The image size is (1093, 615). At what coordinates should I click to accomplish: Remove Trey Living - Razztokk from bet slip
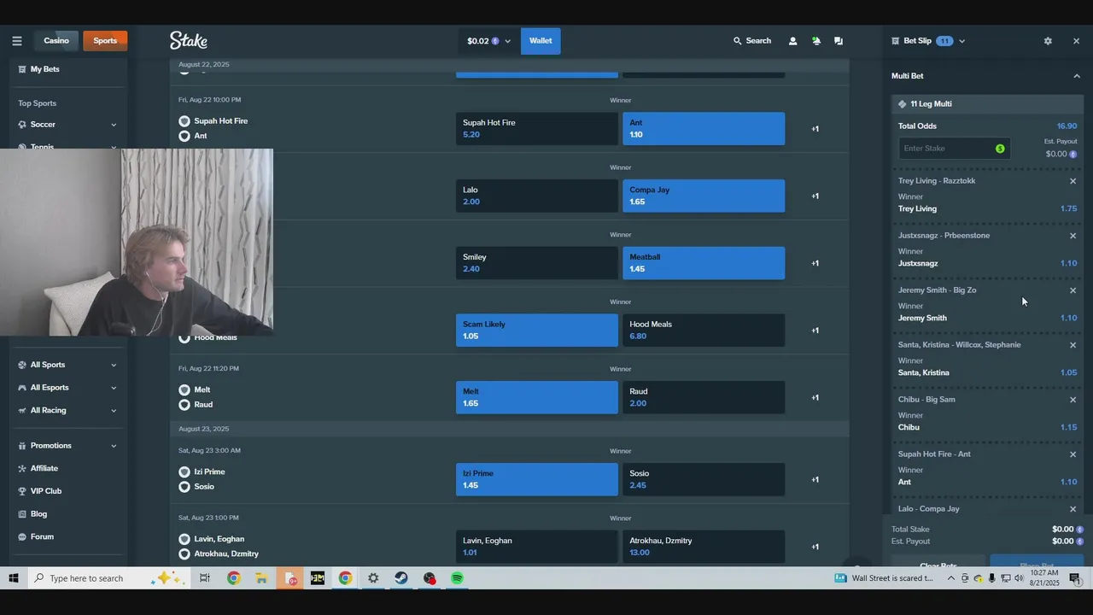(1073, 181)
